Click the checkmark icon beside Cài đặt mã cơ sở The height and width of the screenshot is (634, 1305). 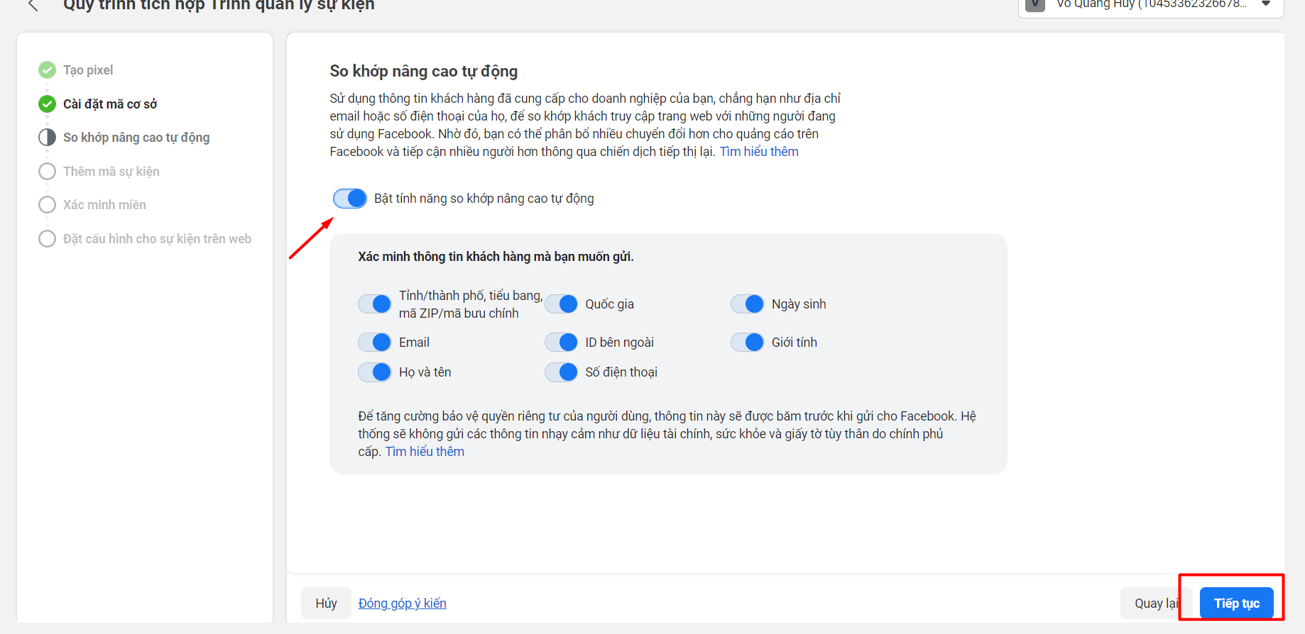click(x=47, y=104)
